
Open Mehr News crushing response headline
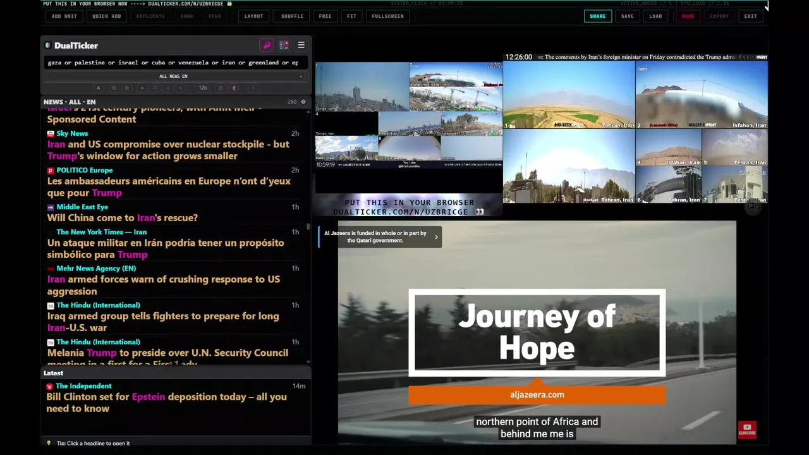(163, 286)
